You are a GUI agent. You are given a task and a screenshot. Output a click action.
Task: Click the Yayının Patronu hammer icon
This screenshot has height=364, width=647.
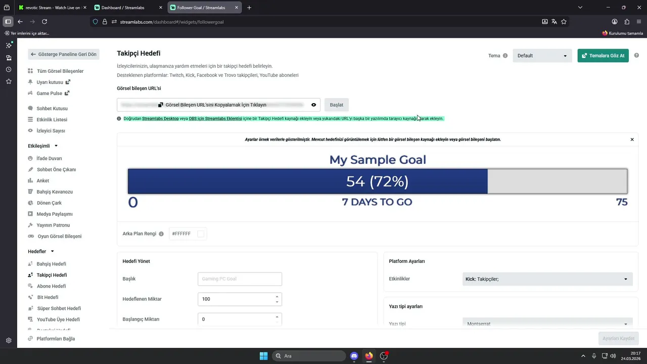click(x=30, y=225)
